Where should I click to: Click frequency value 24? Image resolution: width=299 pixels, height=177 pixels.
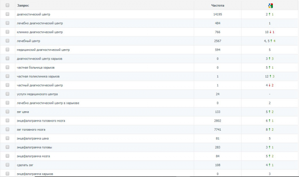click(218, 94)
